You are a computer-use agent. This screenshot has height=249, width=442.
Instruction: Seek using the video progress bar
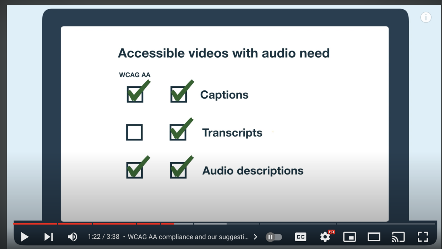pos(143,224)
